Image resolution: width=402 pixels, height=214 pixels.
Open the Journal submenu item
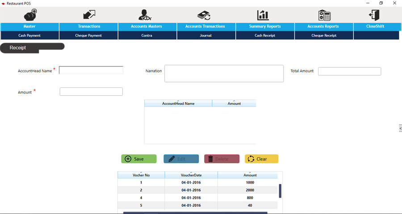coord(205,35)
